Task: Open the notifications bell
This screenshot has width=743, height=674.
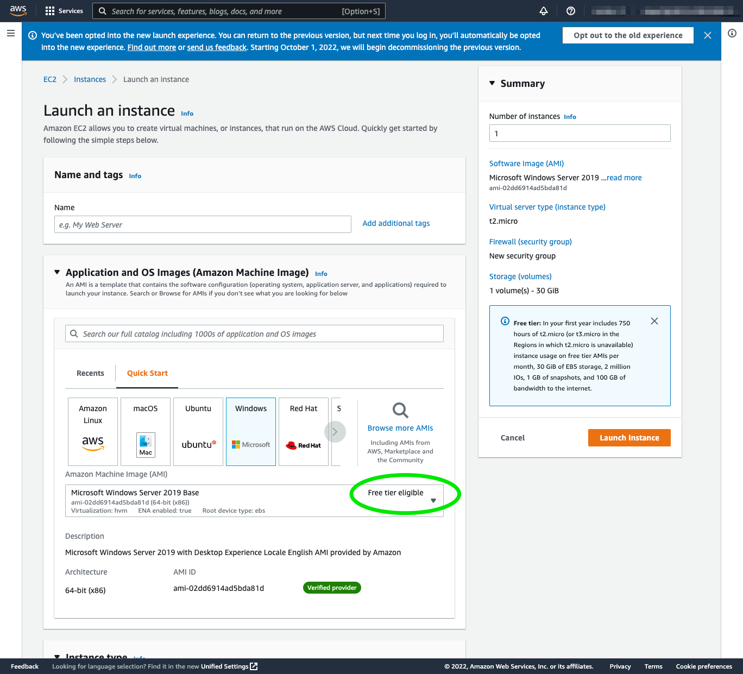Action: point(543,10)
